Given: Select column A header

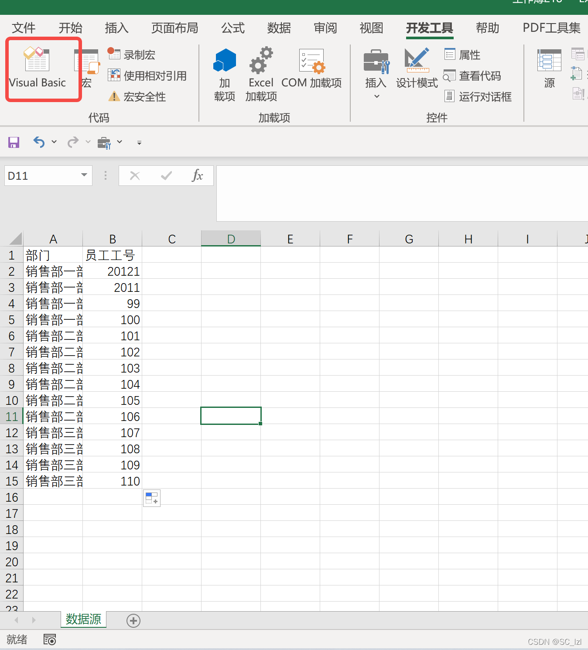Looking at the screenshot, I should click(53, 239).
